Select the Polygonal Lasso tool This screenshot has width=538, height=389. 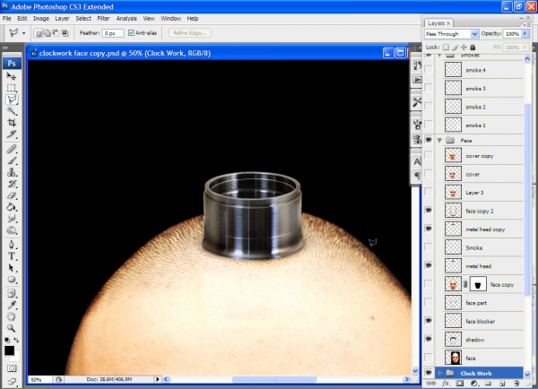(x=12, y=99)
